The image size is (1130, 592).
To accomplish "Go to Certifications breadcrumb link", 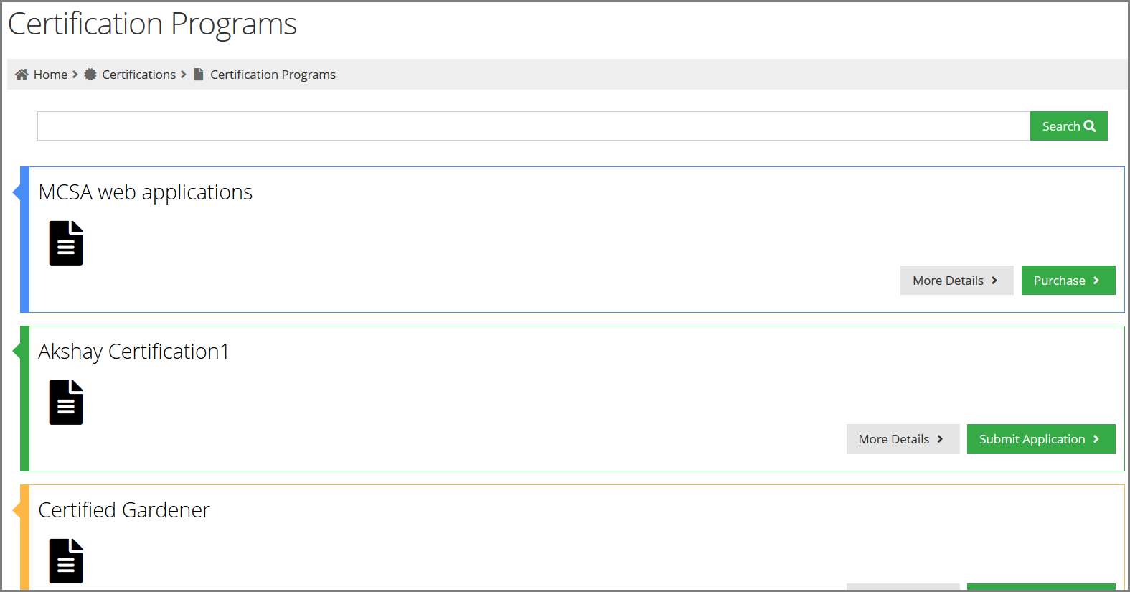I will coord(138,75).
